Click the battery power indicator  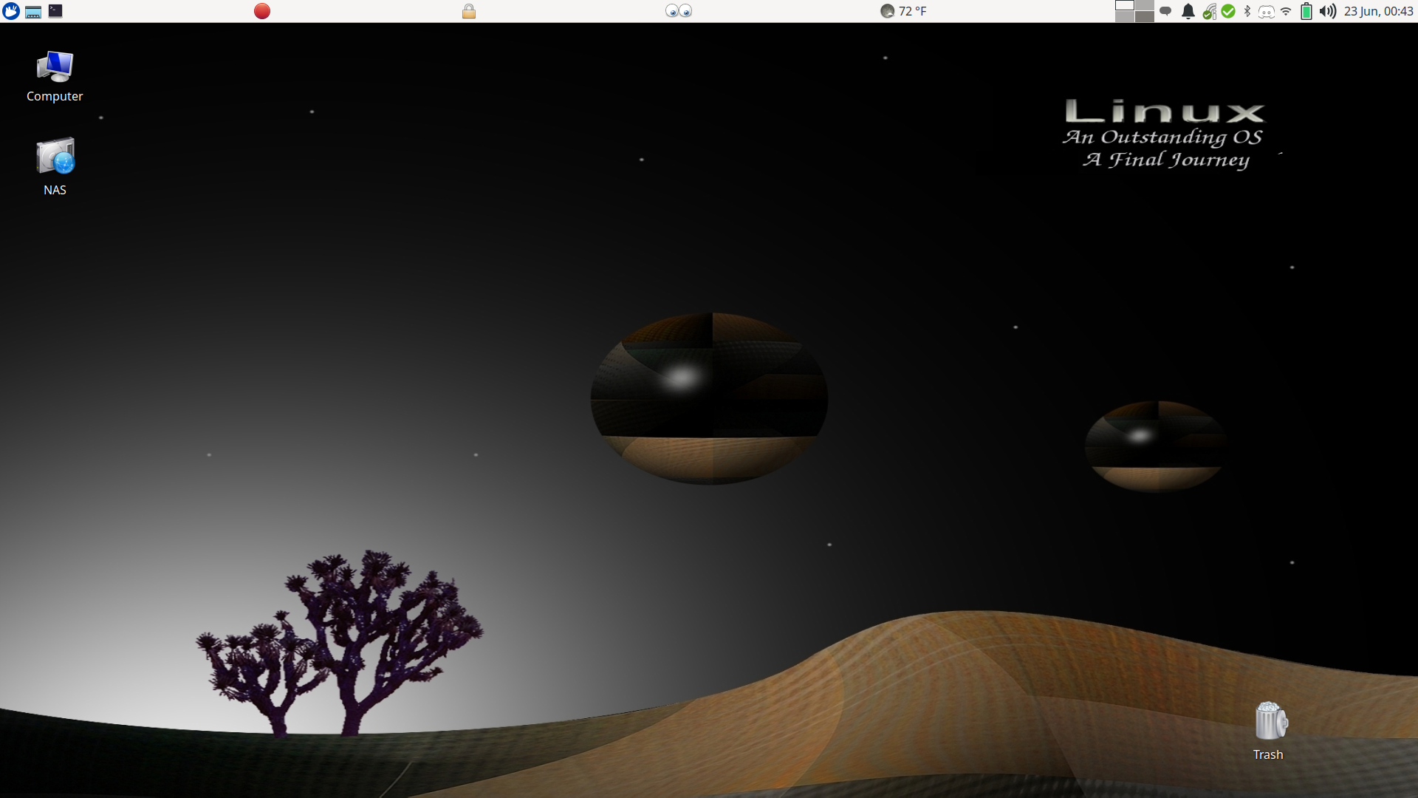pyautogui.click(x=1306, y=11)
